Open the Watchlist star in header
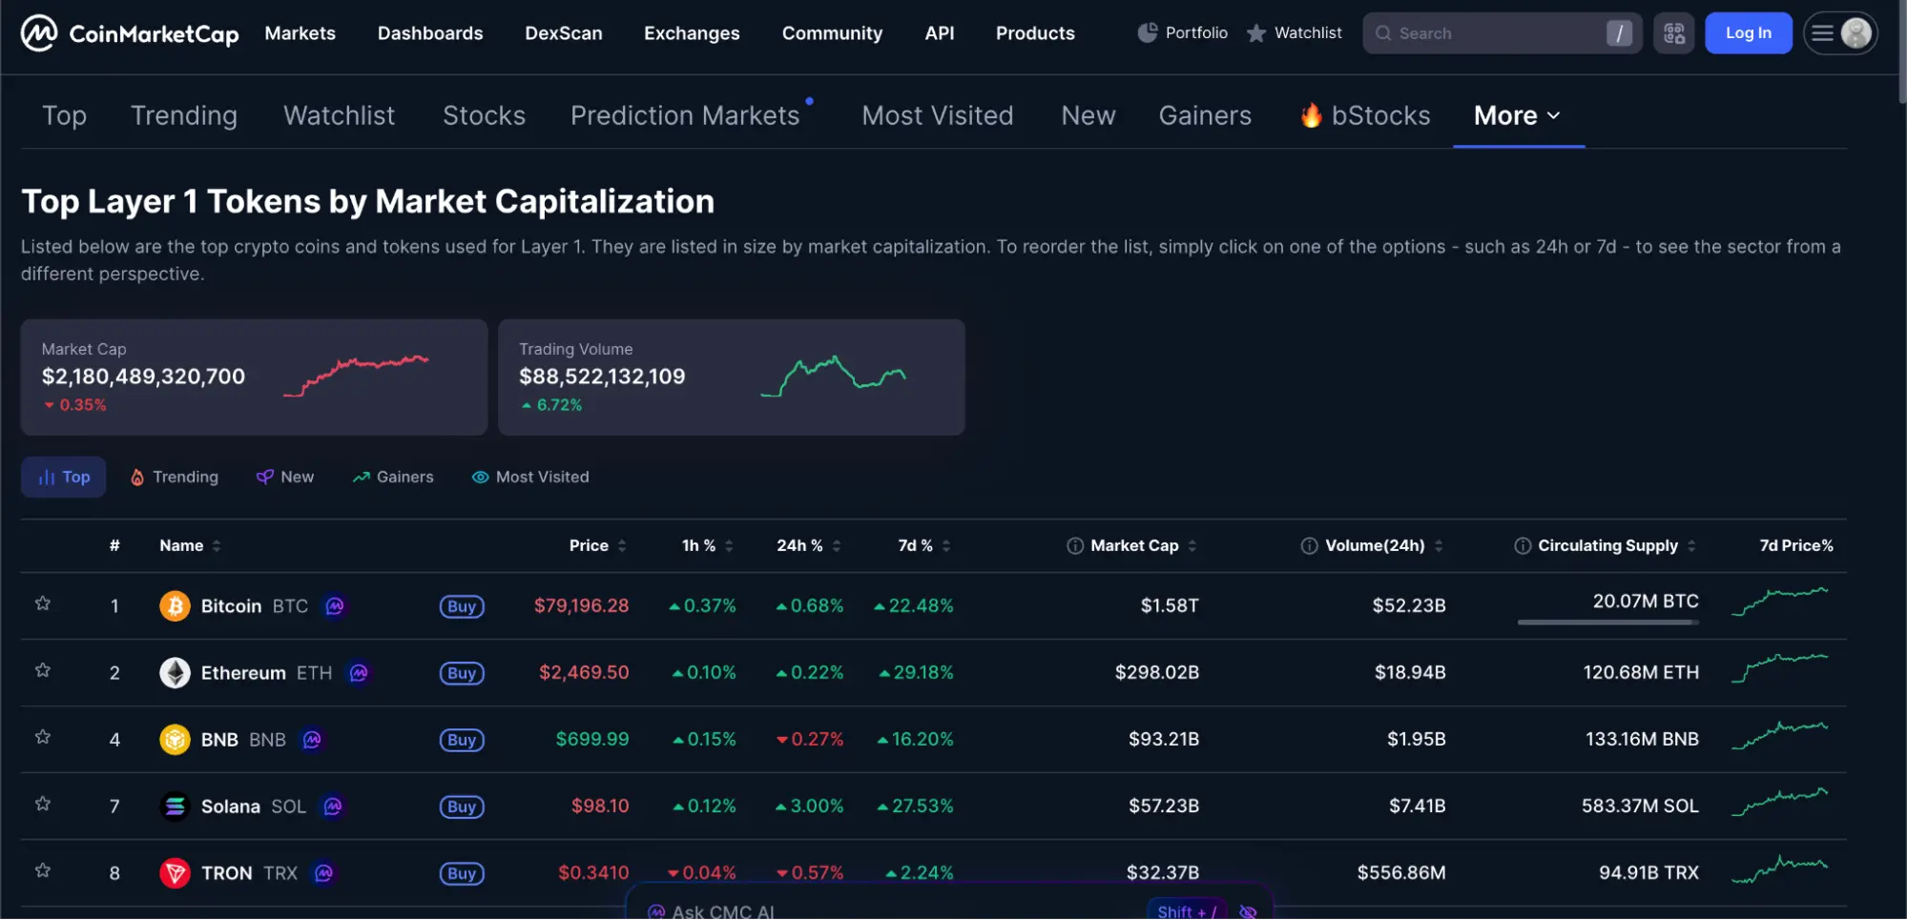Viewport: 1907px width, 920px height. (x=1294, y=32)
